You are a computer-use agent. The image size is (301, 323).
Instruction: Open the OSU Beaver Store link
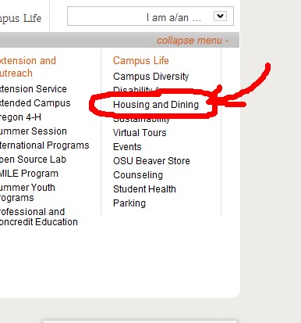click(151, 161)
